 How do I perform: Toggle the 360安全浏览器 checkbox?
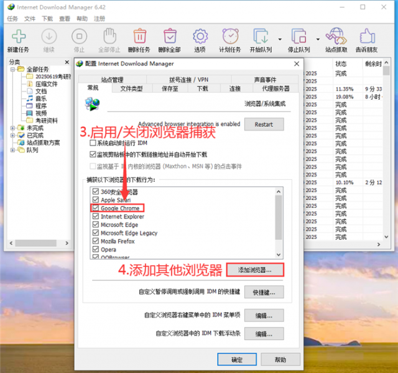pos(96,191)
